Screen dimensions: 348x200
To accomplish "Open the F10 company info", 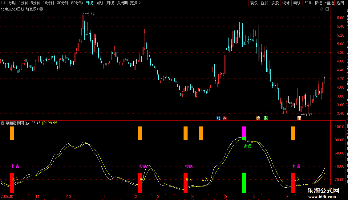I will (308, 3).
